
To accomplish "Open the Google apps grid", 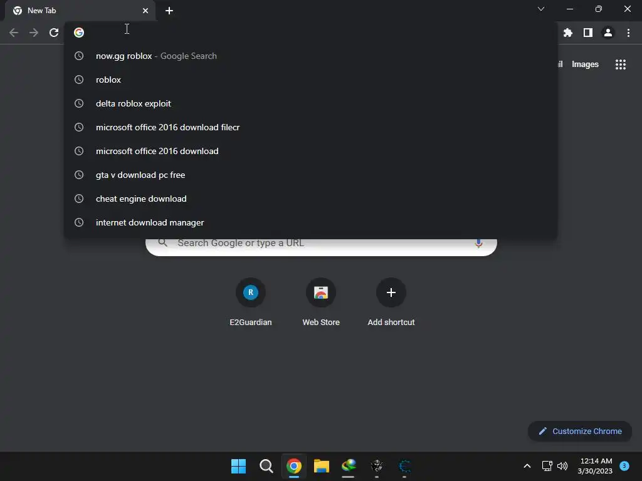I will click(621, 65).
